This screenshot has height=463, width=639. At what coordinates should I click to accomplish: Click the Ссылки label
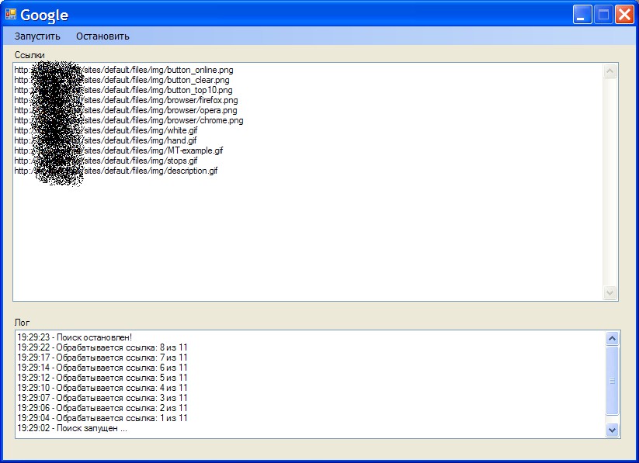click(30, 55)
